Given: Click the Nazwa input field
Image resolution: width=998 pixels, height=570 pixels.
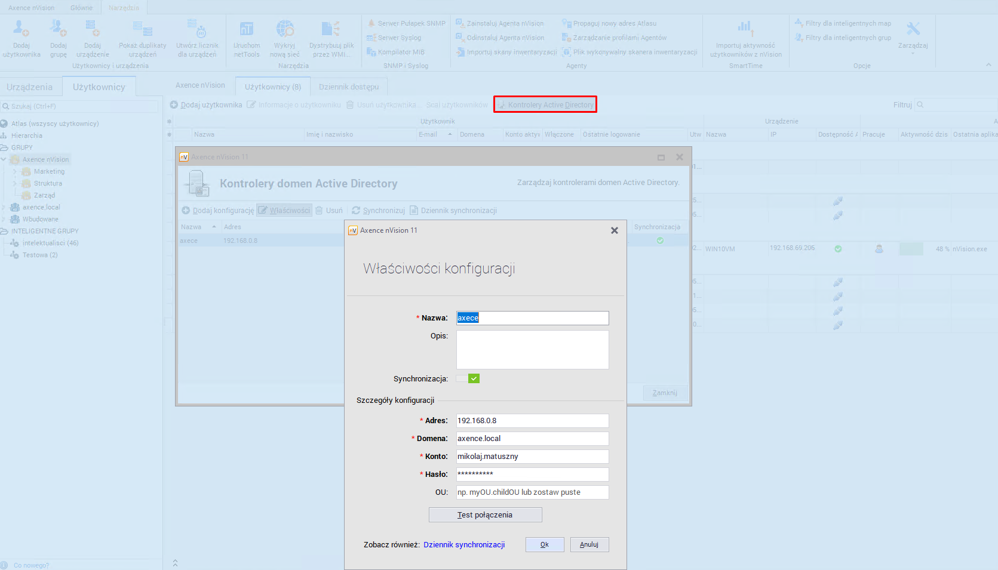Looking at the screenshot, I should (x=532, y=318).
